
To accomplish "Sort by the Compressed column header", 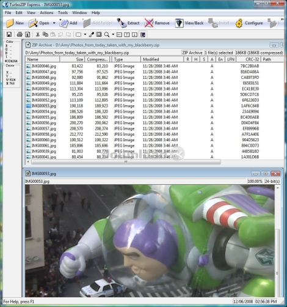I will coord(97,59).
